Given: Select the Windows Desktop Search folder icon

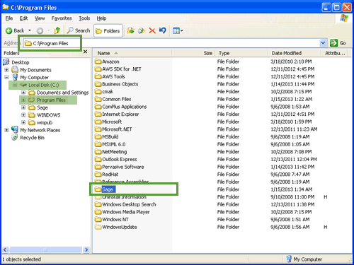Looking at the screenshot, I should click(x=98, y=204).
